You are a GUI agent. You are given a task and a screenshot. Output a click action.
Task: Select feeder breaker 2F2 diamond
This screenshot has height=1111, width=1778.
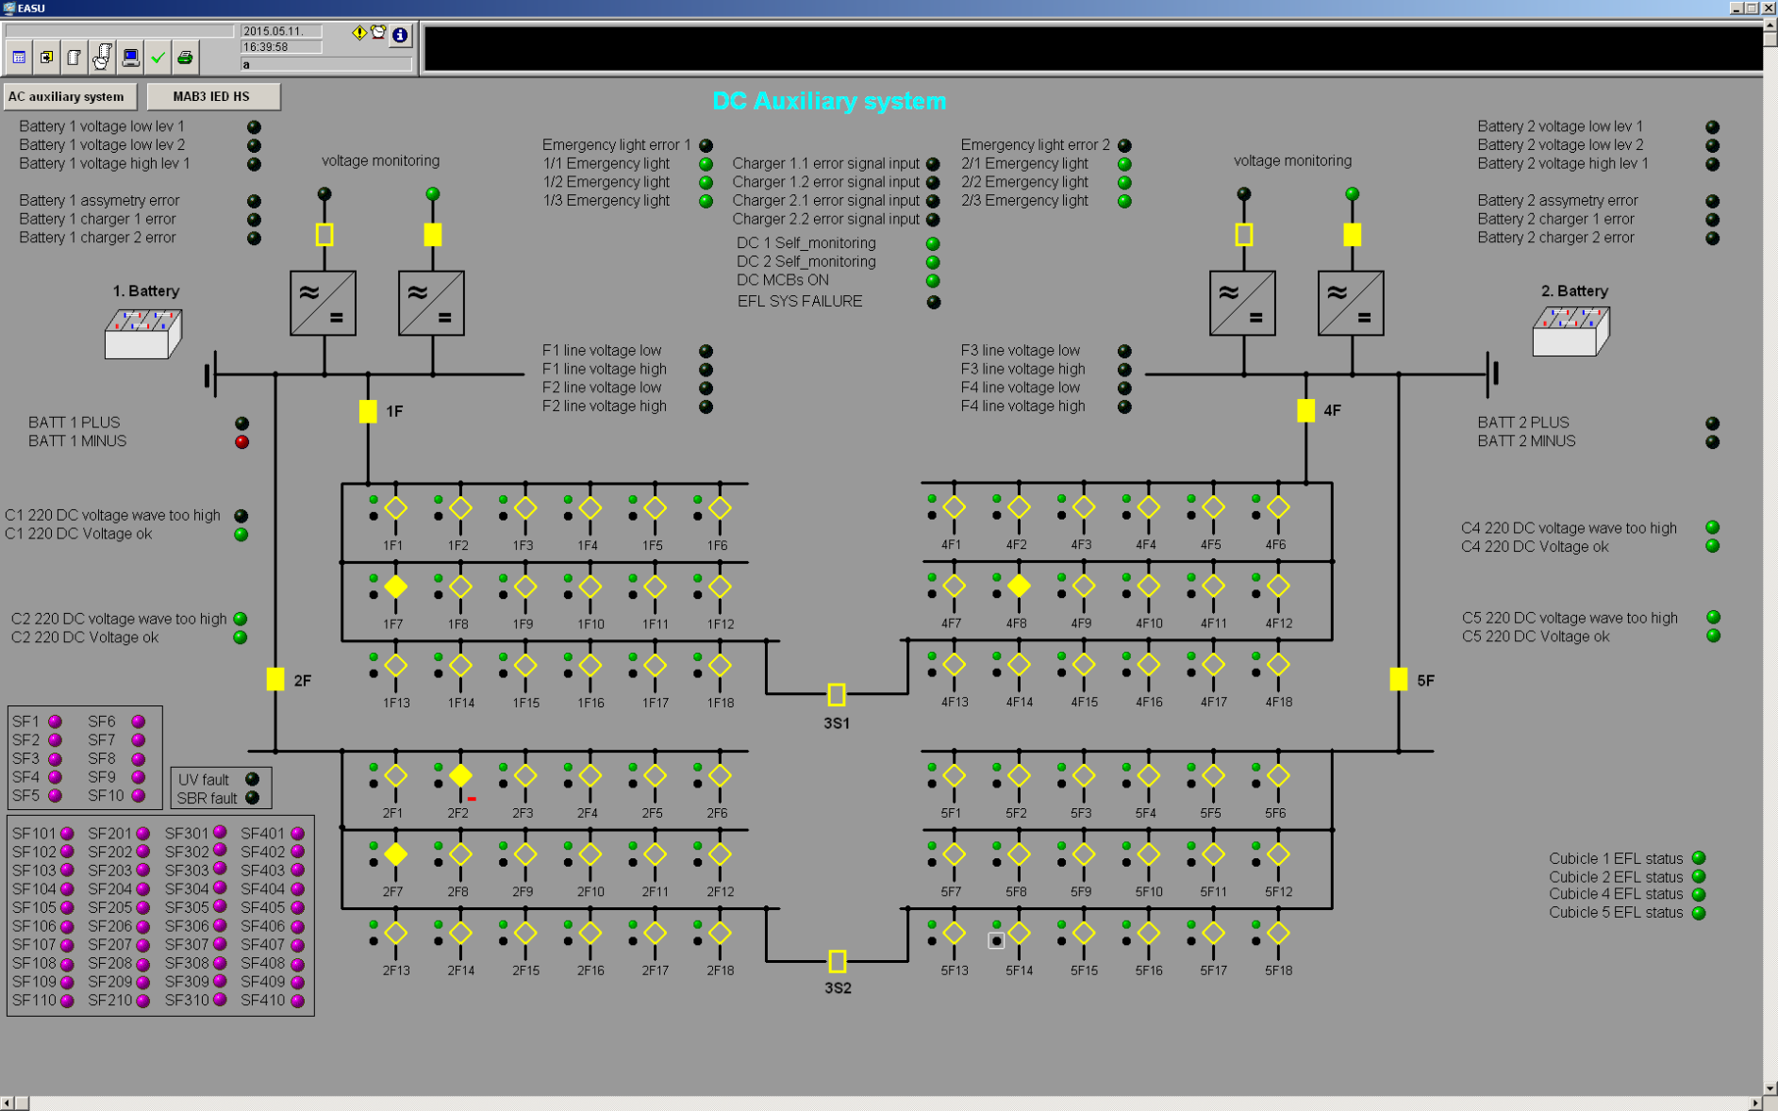[461, 775]
